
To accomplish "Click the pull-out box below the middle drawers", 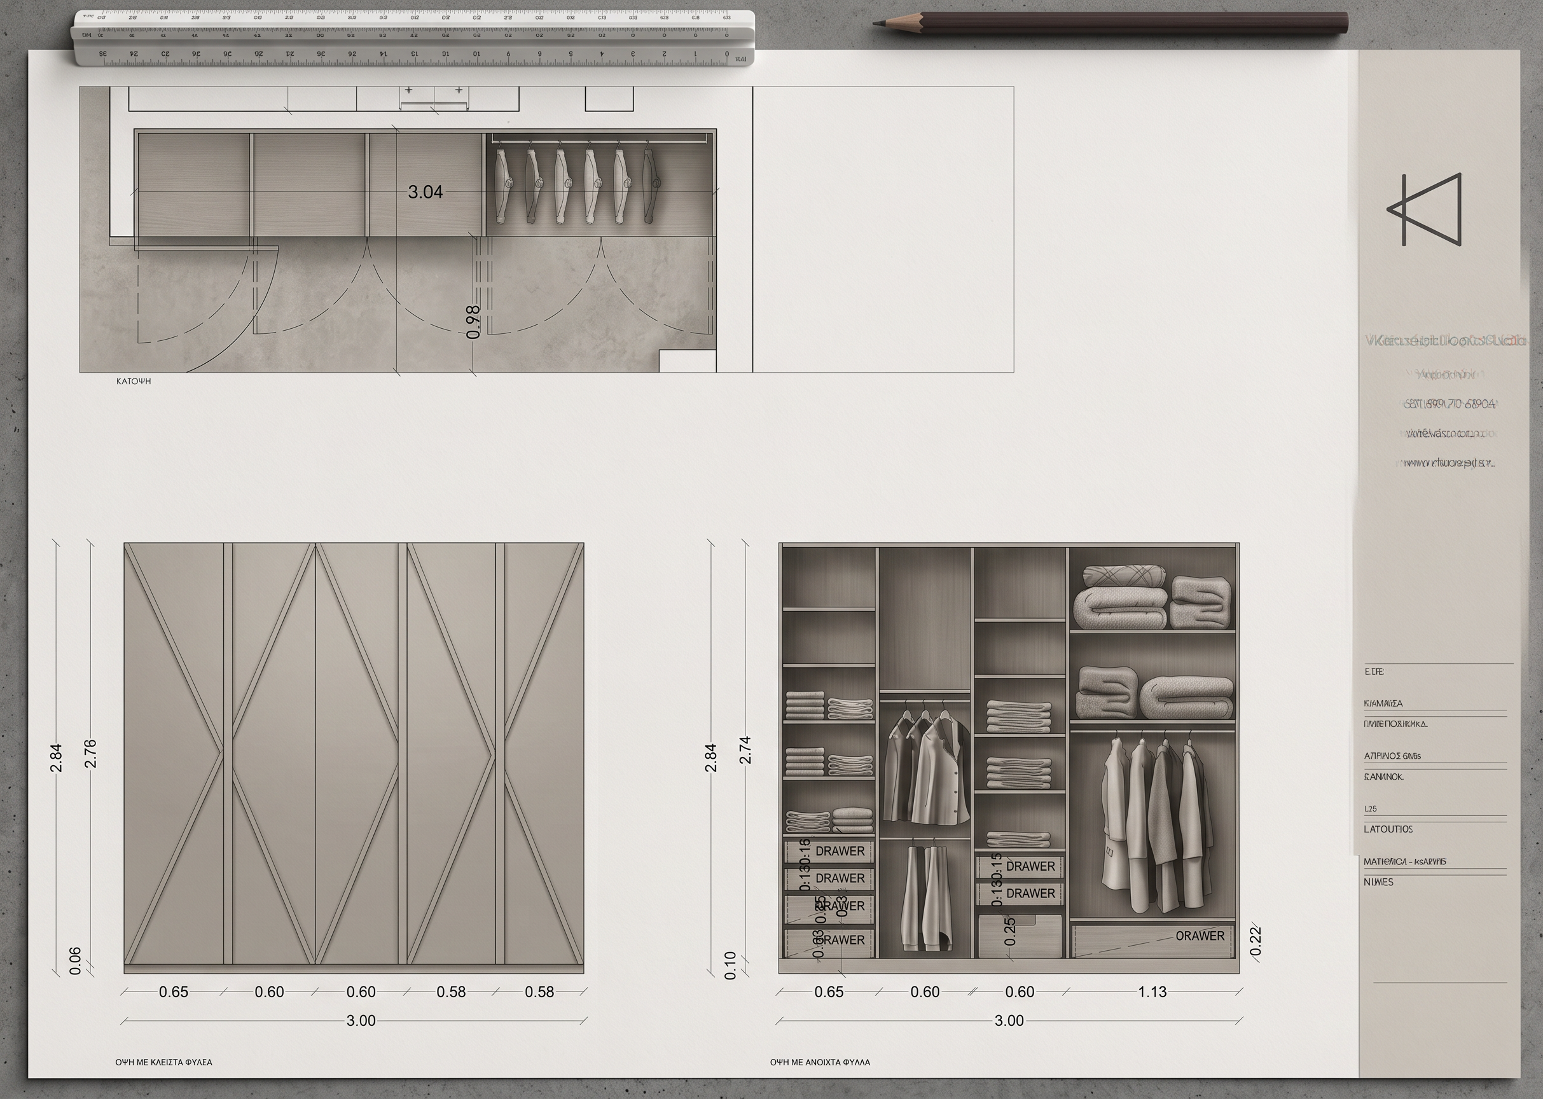I will point(1021,936).
